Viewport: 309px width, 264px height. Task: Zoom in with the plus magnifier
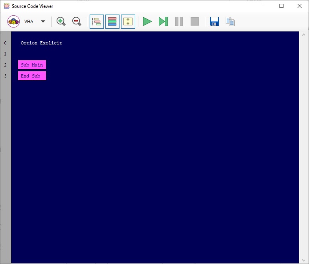tap(61, 22)
